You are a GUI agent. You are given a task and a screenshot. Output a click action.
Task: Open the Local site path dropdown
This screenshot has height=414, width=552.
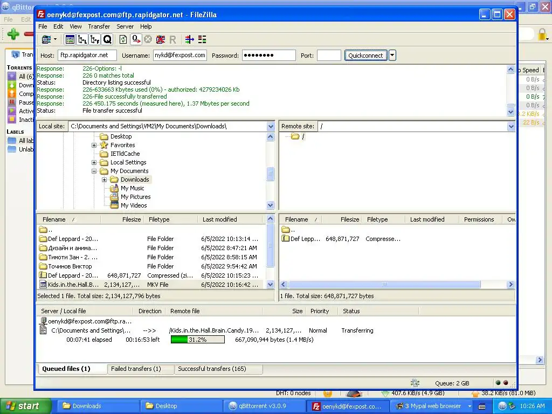(x=271, y=126)
